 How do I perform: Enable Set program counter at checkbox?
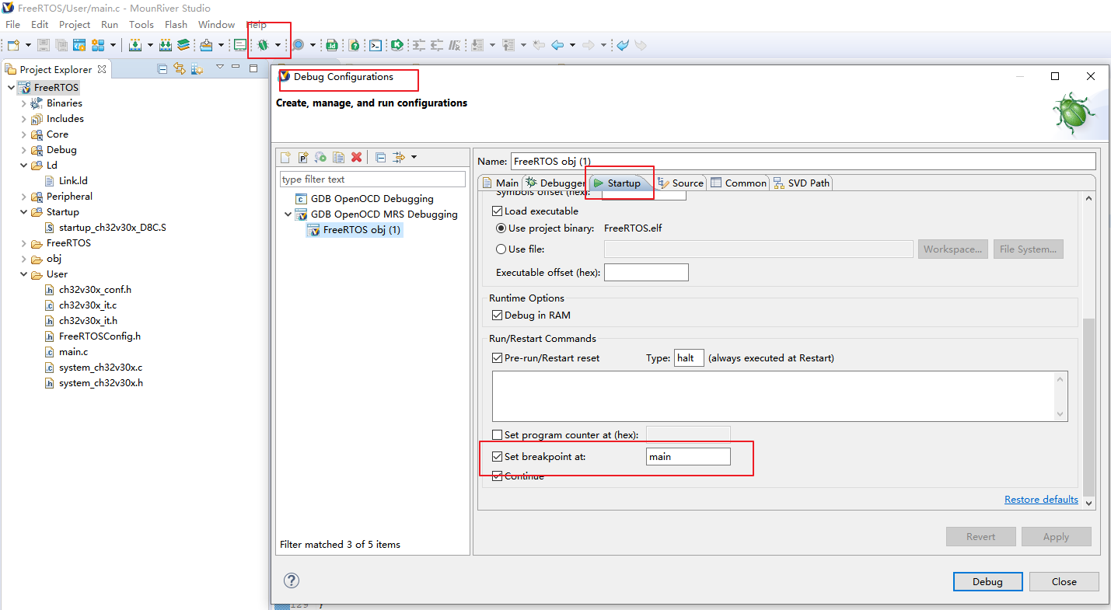[x=498, y=435]
